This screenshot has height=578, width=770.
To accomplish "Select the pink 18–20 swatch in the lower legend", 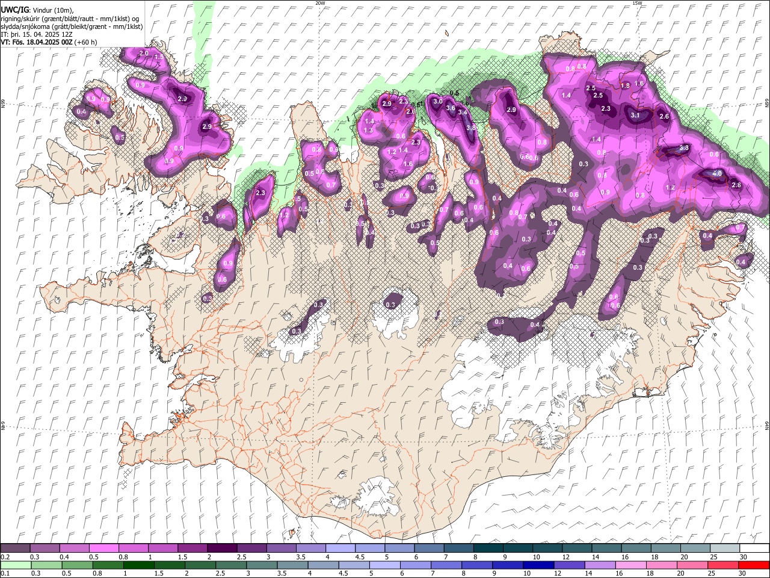I will tap(662, 565).
